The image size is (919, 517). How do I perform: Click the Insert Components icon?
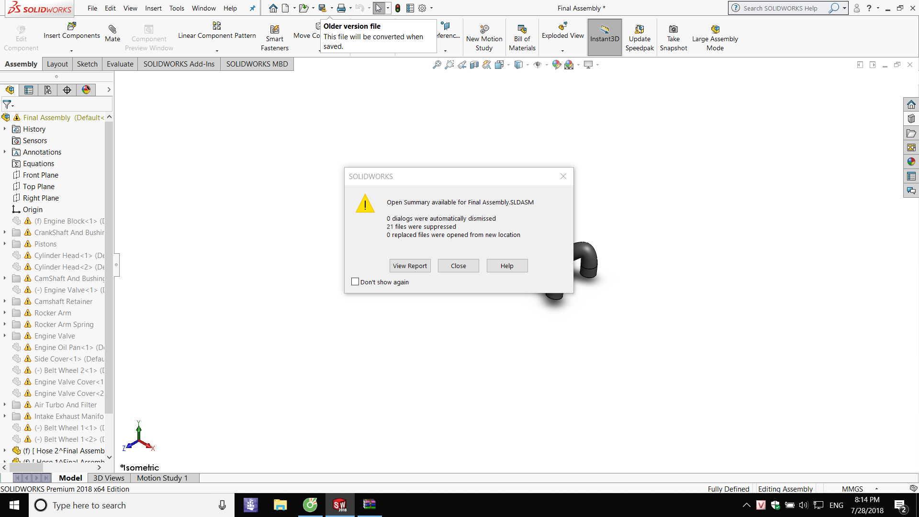[72, 26]
